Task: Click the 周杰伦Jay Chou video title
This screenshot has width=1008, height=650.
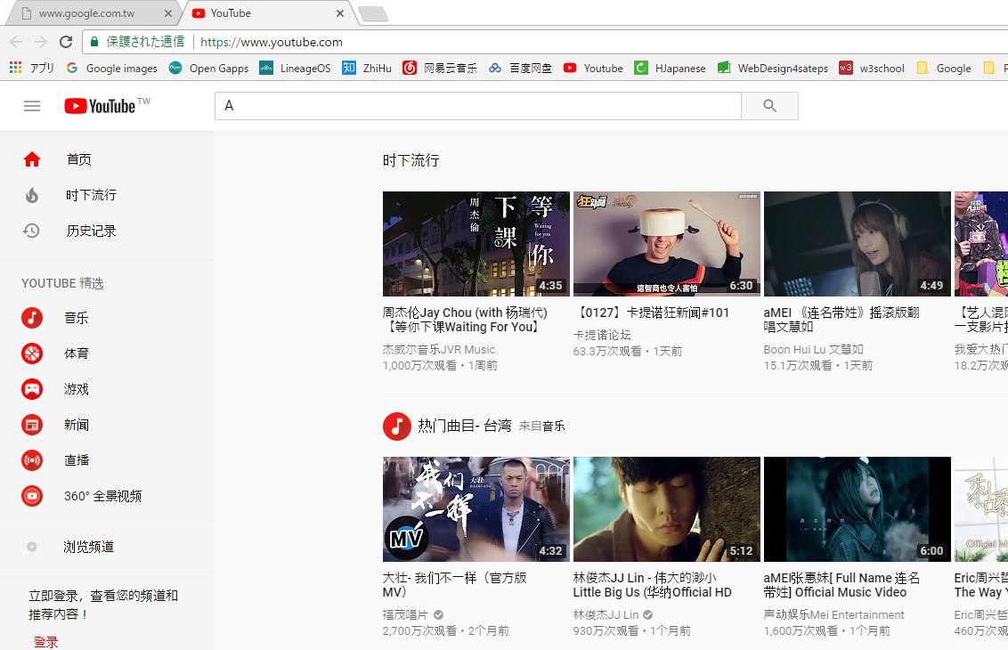Action: [465, 320]
